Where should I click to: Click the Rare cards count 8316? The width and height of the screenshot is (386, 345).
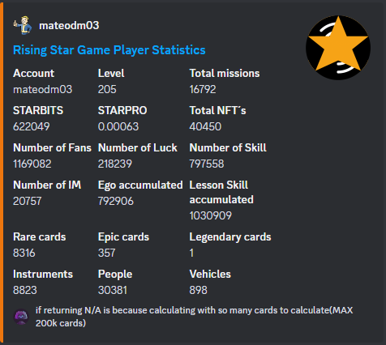pyautogui.click(x=24, y=253)
